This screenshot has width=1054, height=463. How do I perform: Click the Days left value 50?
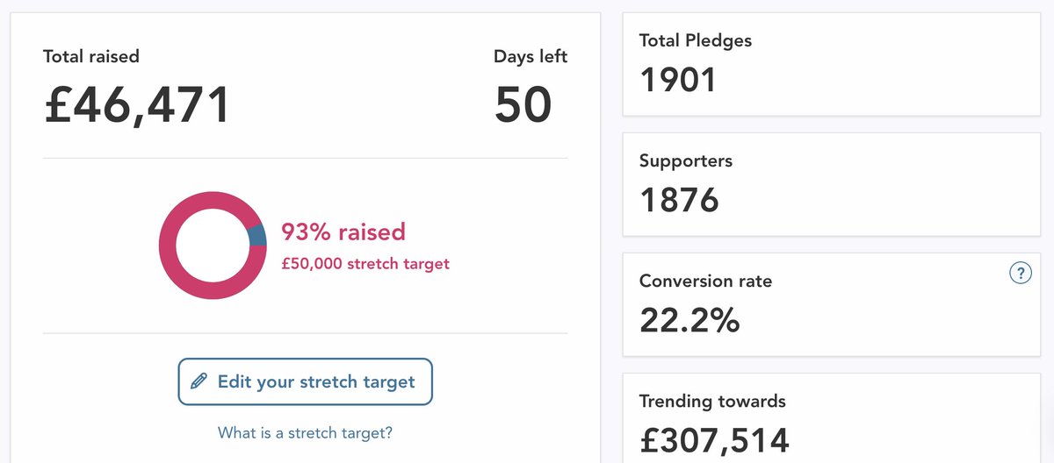click(x=523, y=104)
